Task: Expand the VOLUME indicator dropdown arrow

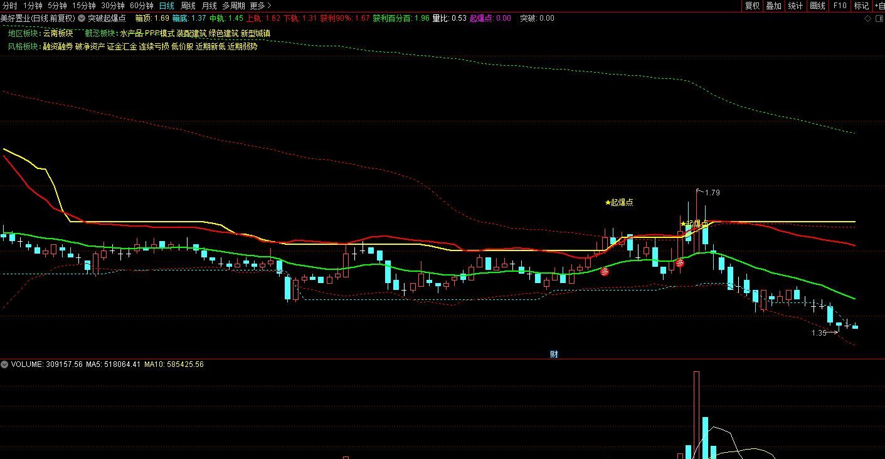Action: click(5, 364)
